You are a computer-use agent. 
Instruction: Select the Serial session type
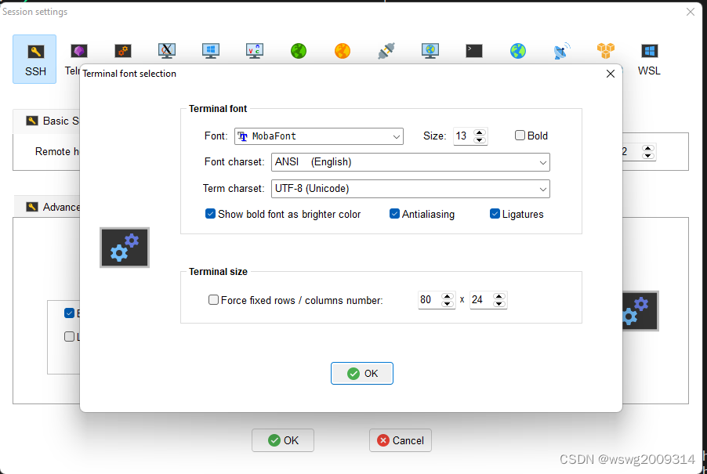[386, 49]
